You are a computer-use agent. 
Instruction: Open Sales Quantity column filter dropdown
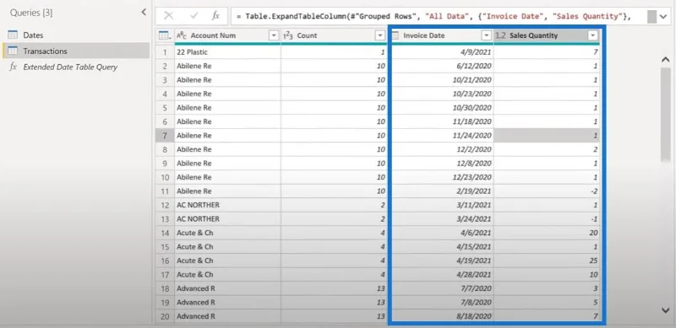coord(593,35)
